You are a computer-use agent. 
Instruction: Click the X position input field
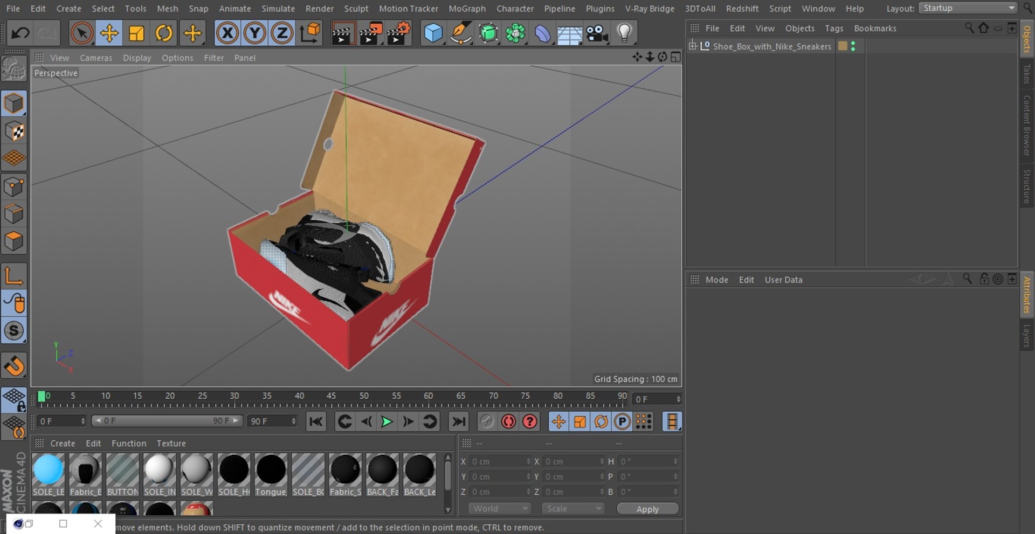(500, 461)
